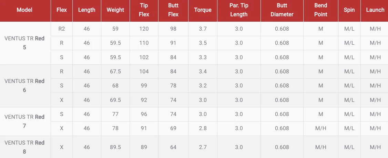Select the Par. Tip Length header
Viewport: 388px width, 158px height.
239,10
